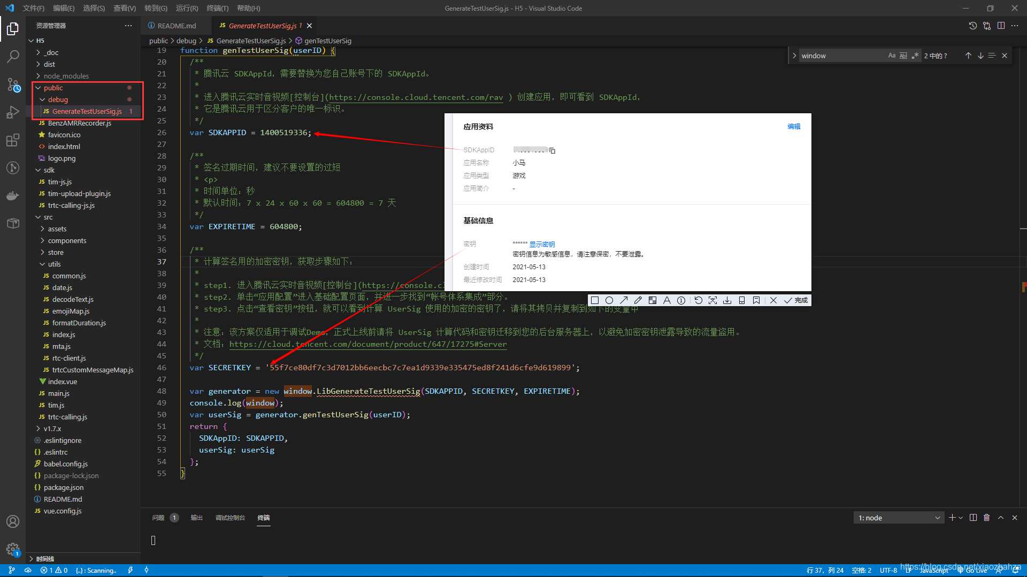Select the text annotation tool
This screenshot has height=577, width=1027.
667,300
